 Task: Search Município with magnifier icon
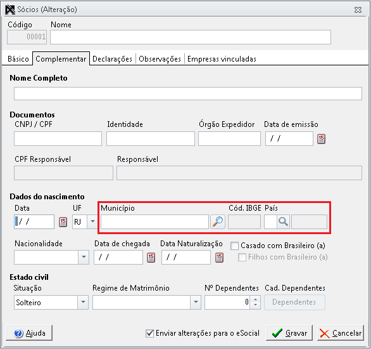[218, 221]
